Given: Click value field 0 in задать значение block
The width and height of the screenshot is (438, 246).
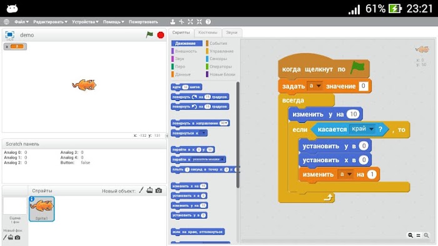Looking at the screenshot, I should (363, 86).
